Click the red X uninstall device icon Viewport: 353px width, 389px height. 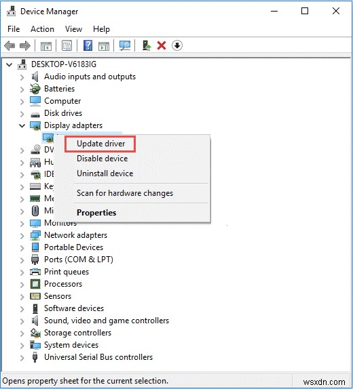162,45
